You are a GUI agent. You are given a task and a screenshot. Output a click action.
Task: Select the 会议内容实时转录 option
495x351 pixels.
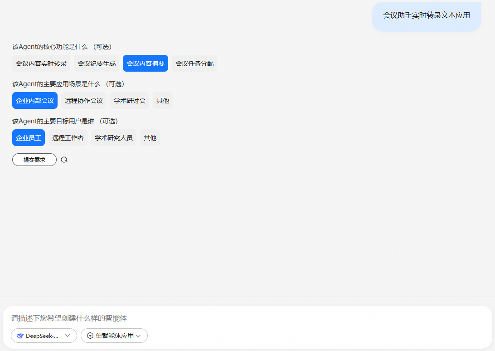[x=41, y=63]
